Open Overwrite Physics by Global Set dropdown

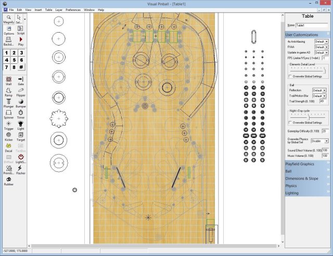[x=320, y=141]
